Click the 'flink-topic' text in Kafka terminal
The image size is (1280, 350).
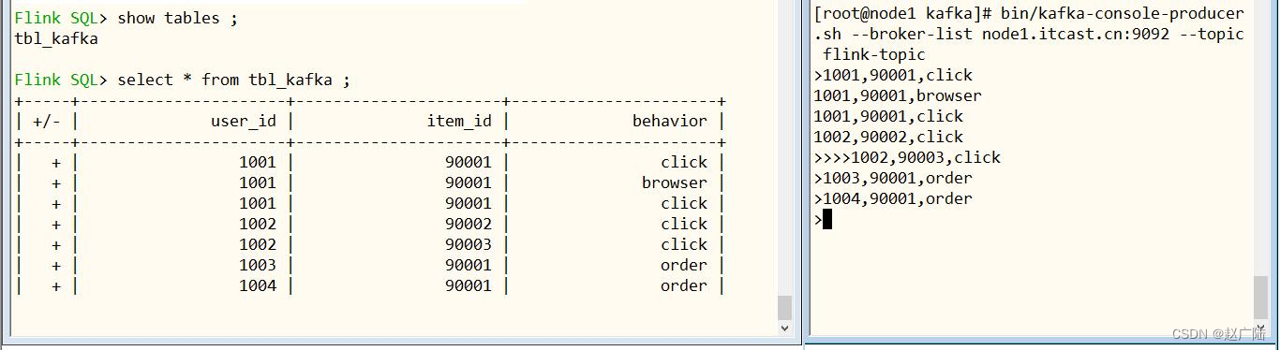(x=874, y=54)
